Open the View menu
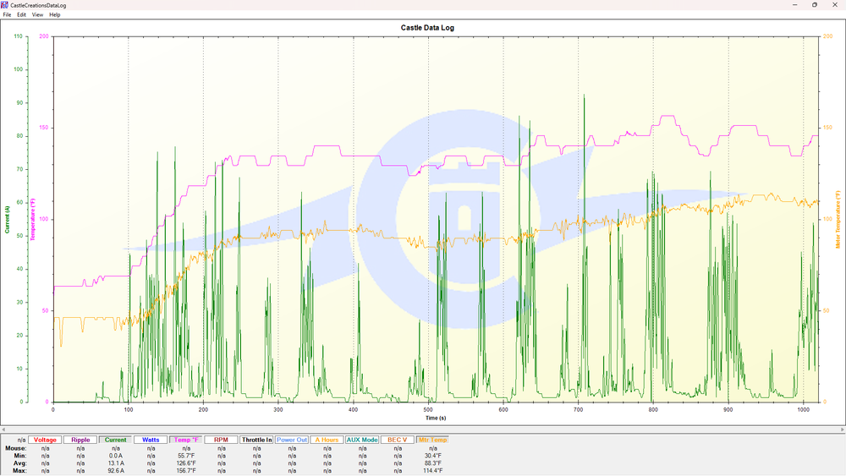 [37, 14]
